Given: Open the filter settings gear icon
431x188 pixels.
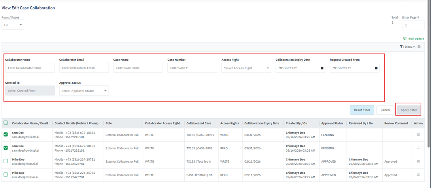Looking at the screenshot, I should [x=419, y=47].
